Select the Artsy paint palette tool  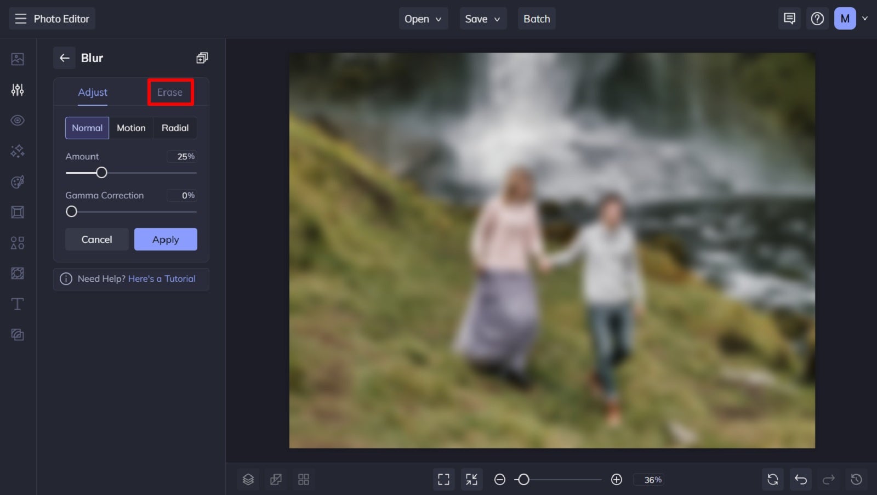(17, 181)
